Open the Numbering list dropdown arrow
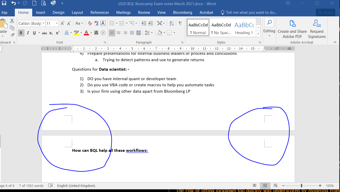 point(127,23)
